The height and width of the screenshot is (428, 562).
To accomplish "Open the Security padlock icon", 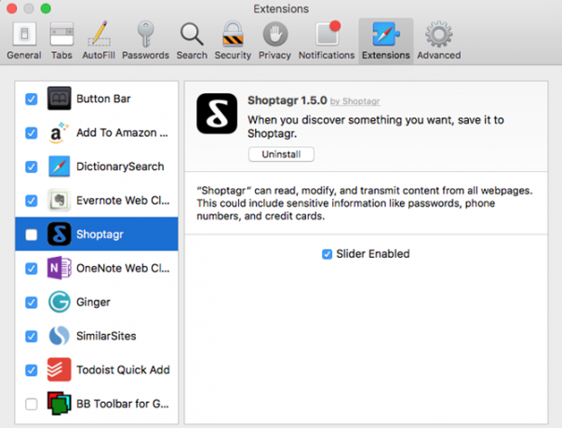I will pos(233,34).
